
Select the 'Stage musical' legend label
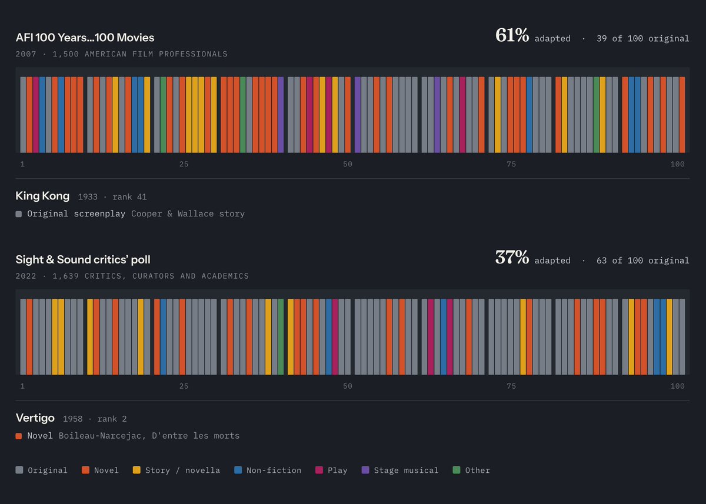point(407,470)
